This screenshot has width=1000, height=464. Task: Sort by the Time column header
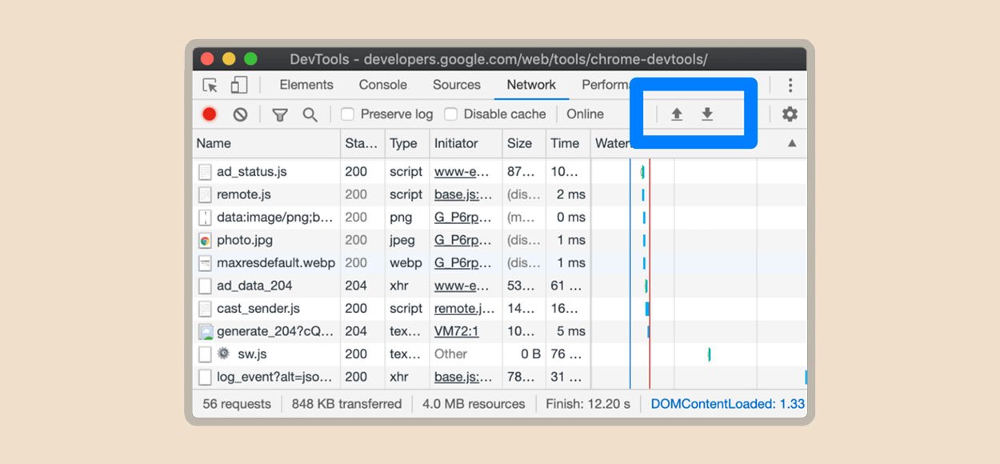[x=567, y=143]
